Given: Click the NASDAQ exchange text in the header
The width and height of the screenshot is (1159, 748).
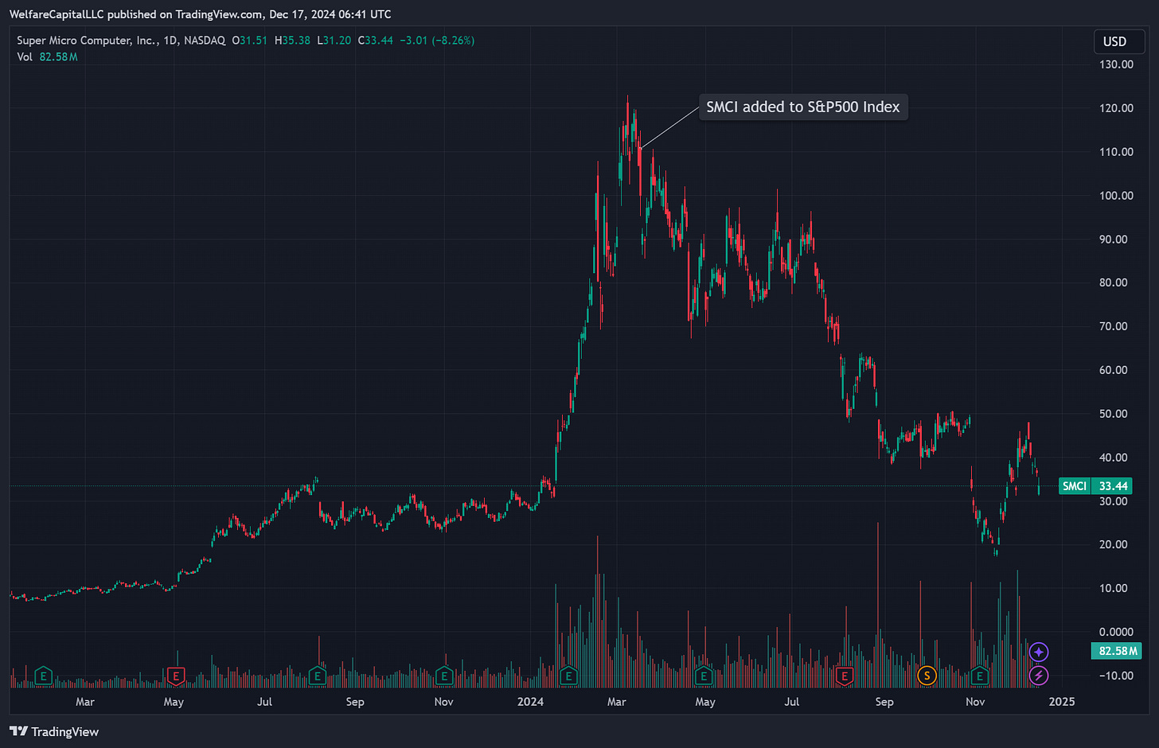Looking at the screenshot, I should click(x=205, y=41).
